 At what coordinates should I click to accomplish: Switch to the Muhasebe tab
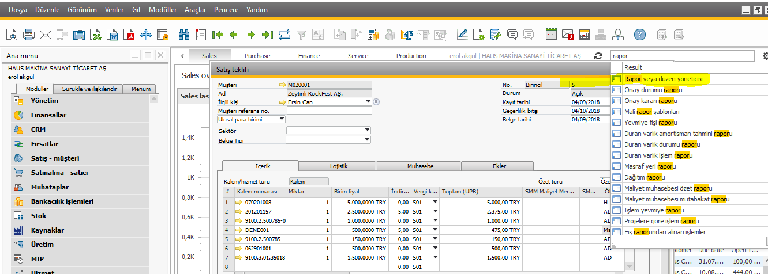pyautogui.click(x=420, y=166)
